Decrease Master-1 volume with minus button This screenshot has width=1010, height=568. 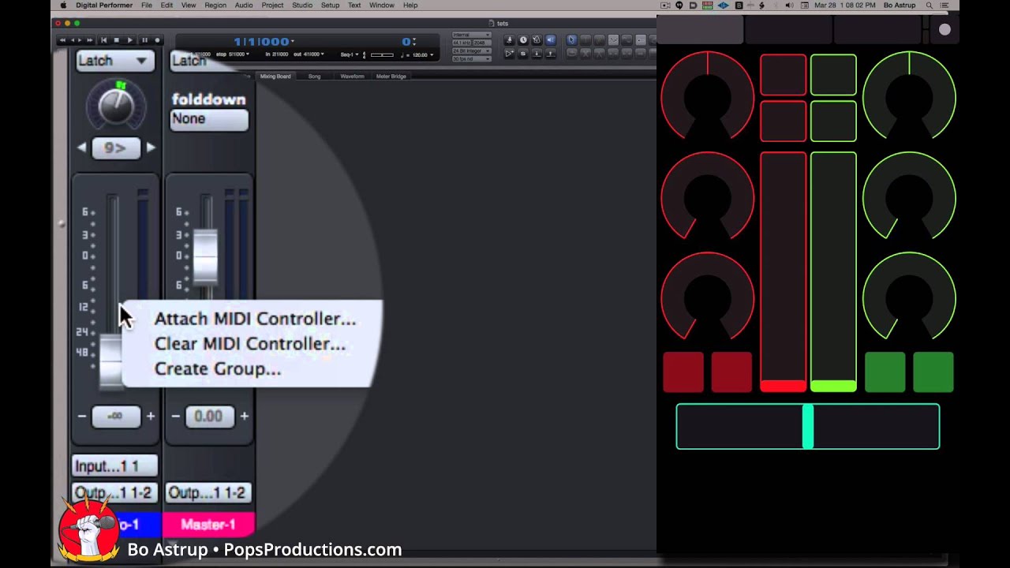coord(176,416)
